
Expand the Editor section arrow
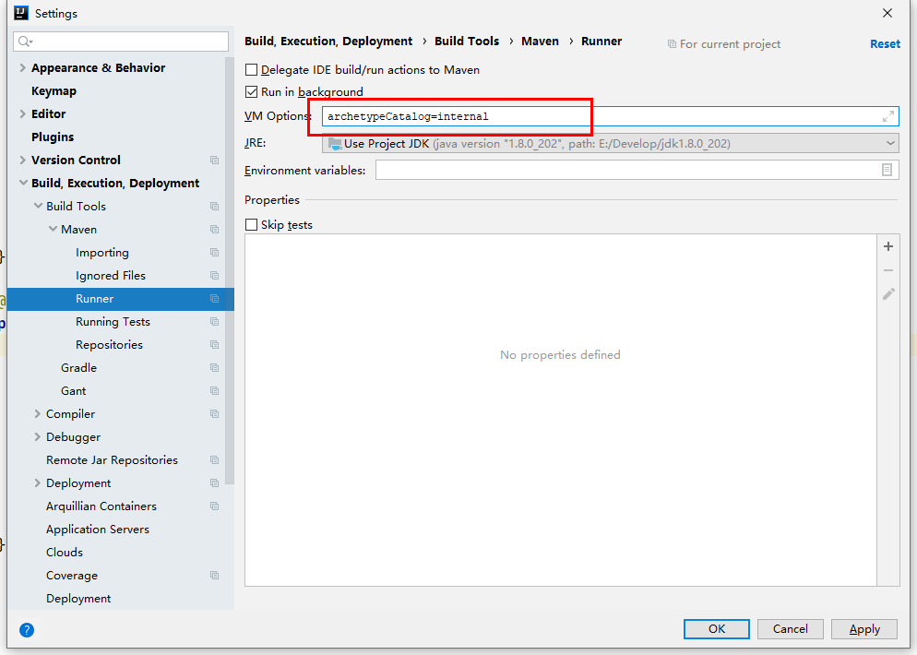pos(23,114)
